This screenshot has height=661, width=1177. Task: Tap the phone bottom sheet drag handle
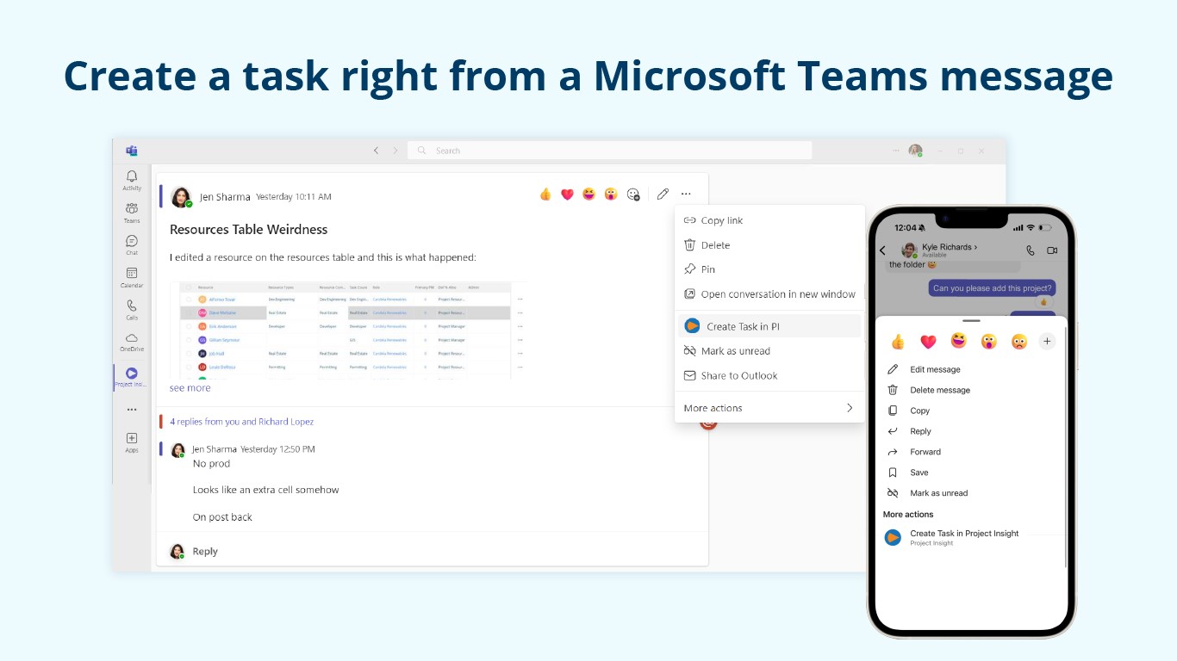coord(971,321)
